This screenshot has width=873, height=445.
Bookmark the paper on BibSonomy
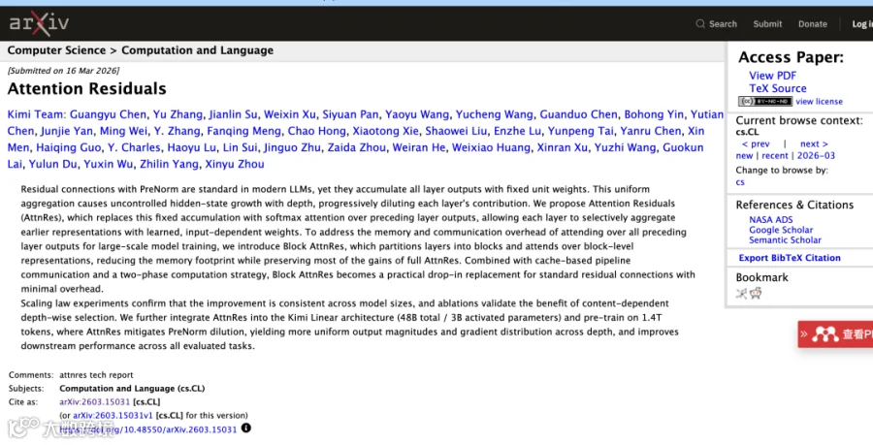pyautogui.click(x=741, y=293)
